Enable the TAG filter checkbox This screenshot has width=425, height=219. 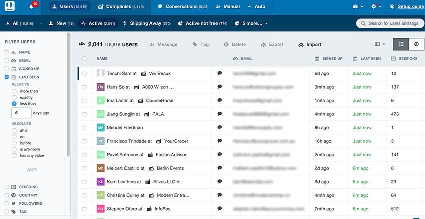pyautogui.click(x=7, y=212)
